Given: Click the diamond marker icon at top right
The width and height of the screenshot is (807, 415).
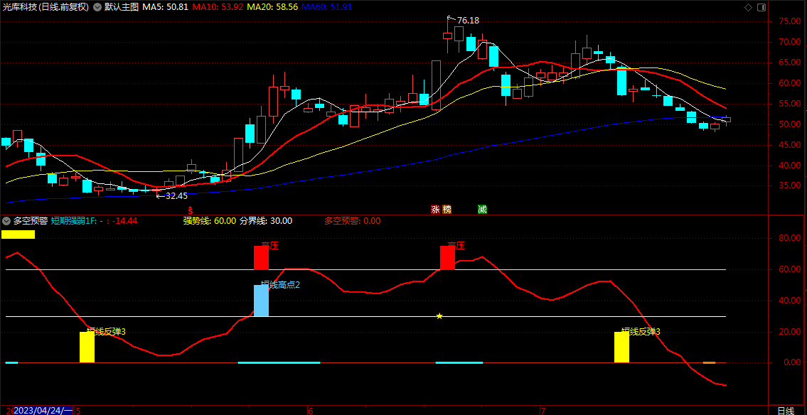Looking at the screenshot, I should pyautogui.click(x=748, y=7).
